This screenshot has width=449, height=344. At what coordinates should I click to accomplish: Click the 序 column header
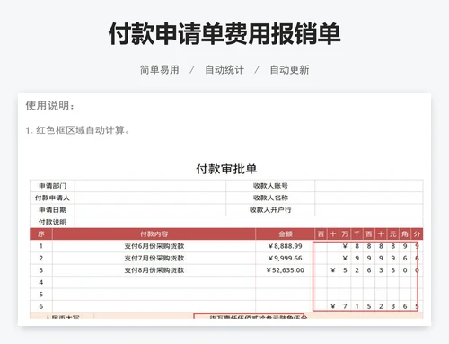click(x=41, y=234)
